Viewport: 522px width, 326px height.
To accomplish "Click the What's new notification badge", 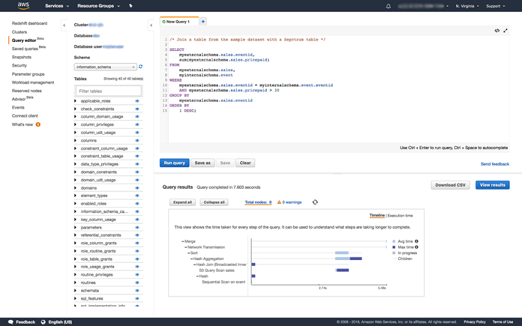I will (38, 124).
